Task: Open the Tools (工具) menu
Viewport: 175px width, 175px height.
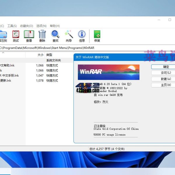Action: tap(12, 26)
